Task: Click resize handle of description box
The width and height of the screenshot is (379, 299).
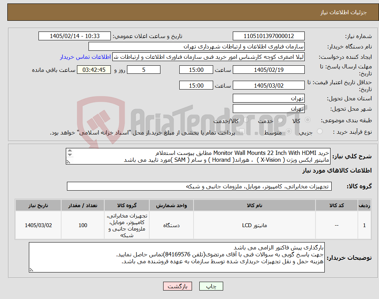Action: tap(68, 162)
